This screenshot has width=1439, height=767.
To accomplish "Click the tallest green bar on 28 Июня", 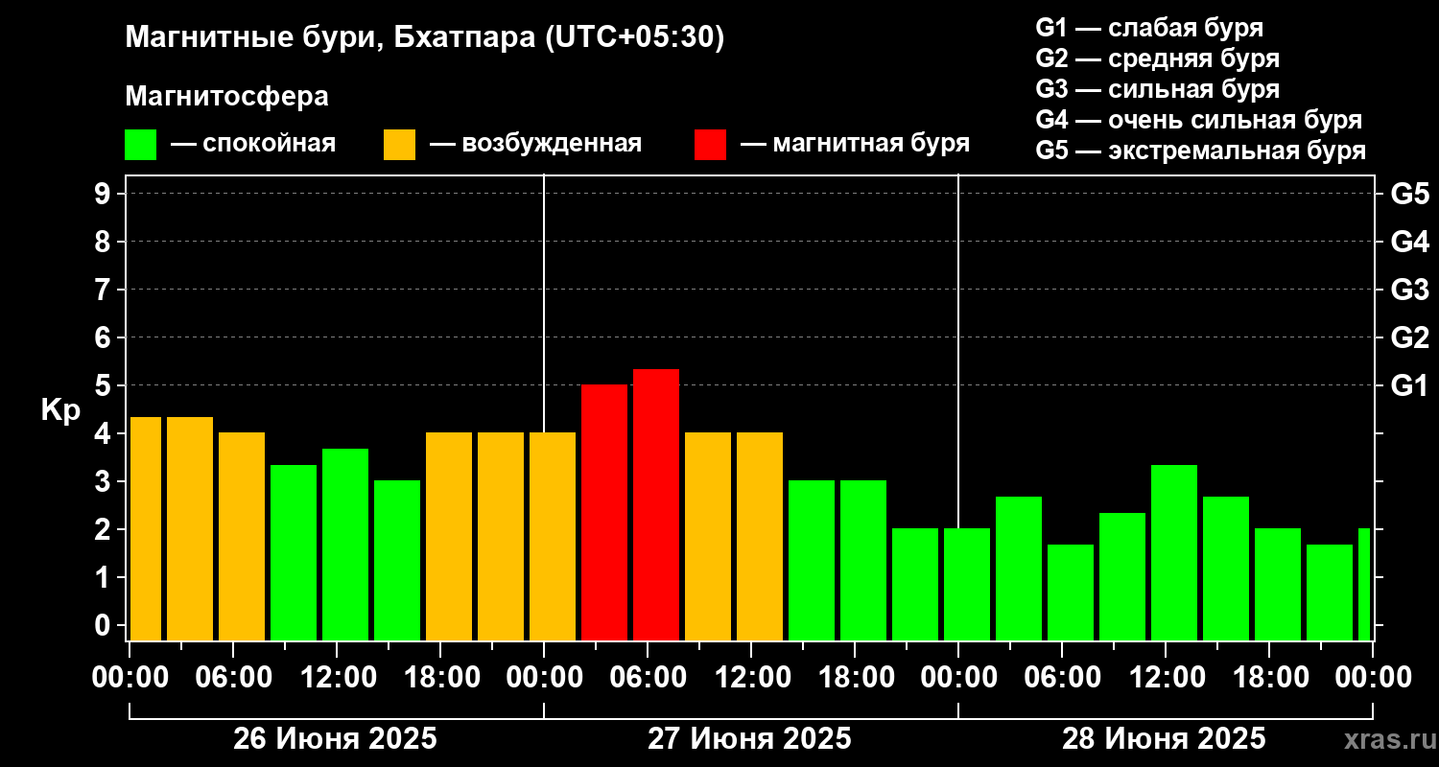I will (x=1174, y=552).
